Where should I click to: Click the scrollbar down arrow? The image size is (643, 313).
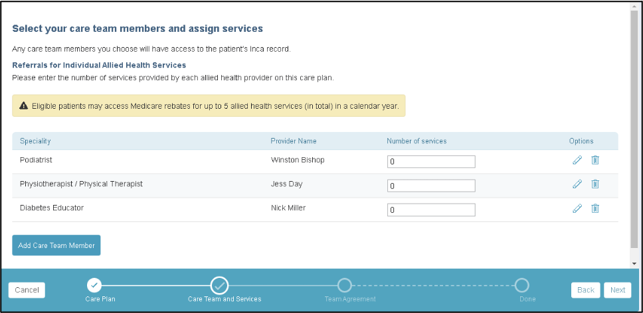[x=634, y=264]
